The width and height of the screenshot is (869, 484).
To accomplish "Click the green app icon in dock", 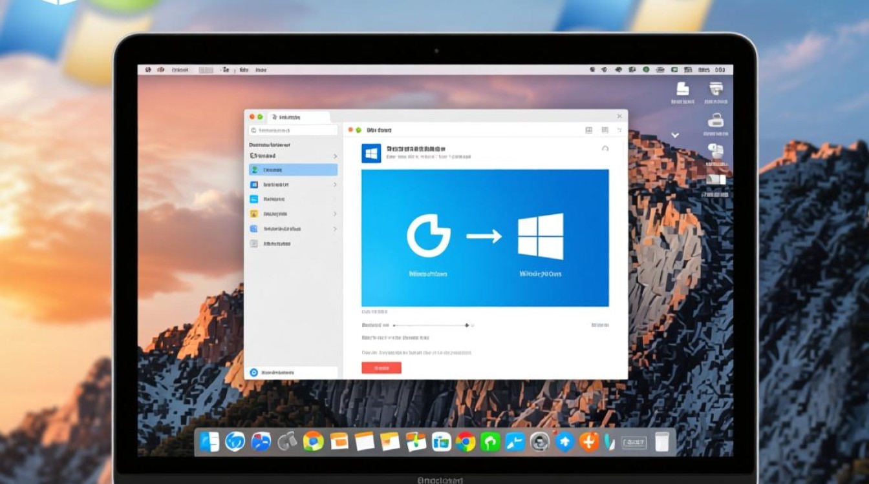I will click(490, 441).
